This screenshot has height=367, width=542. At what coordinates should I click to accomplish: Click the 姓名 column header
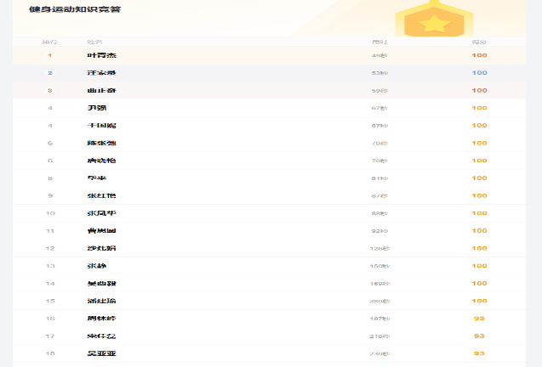pyautogui.click(x=94, y=42)
